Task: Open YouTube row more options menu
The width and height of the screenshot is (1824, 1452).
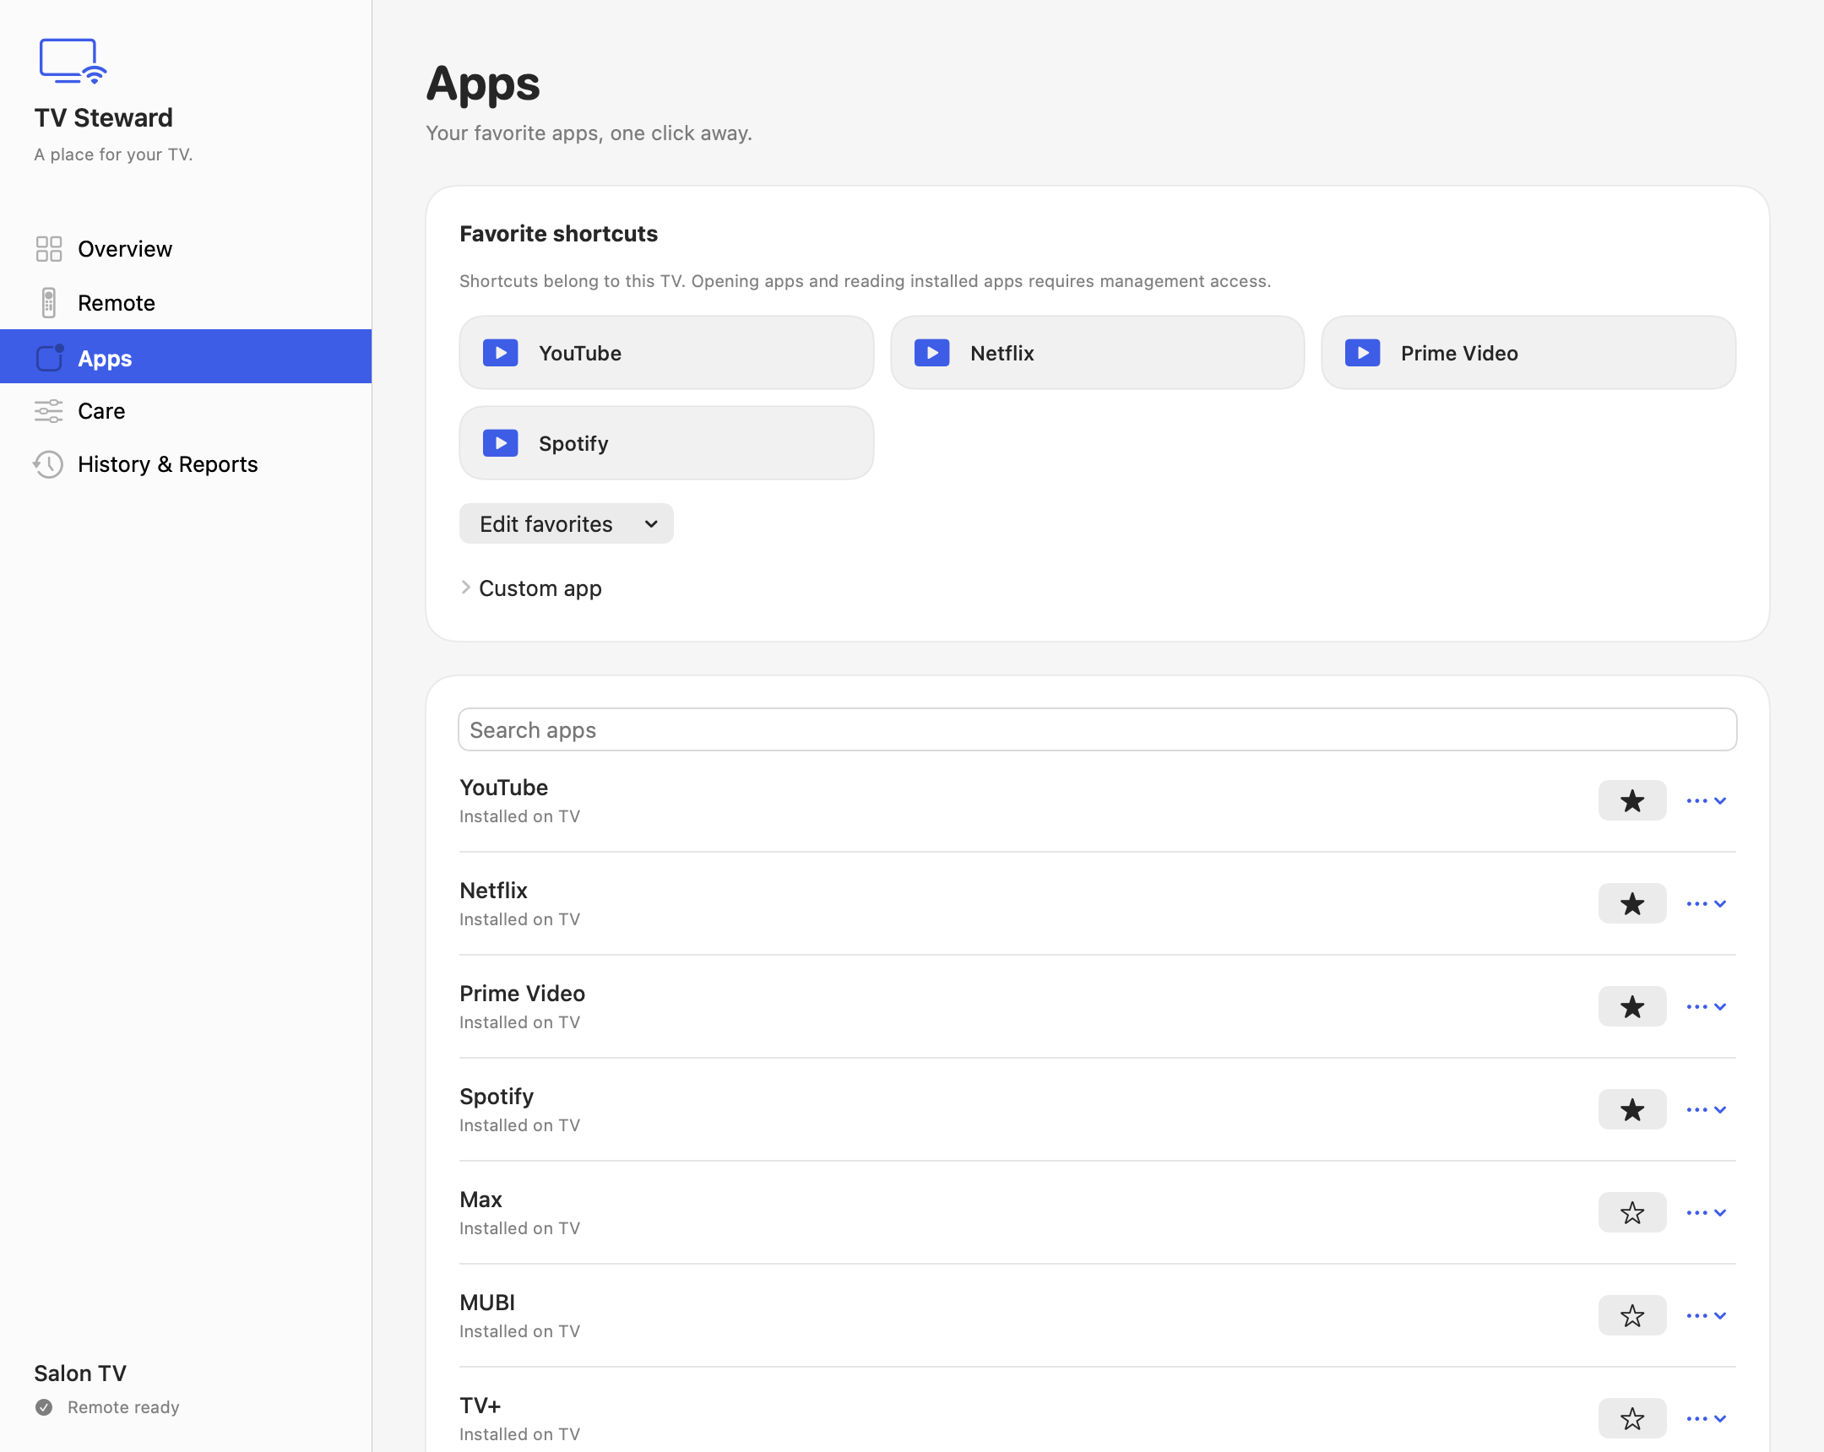Action: coord(1706,801)
